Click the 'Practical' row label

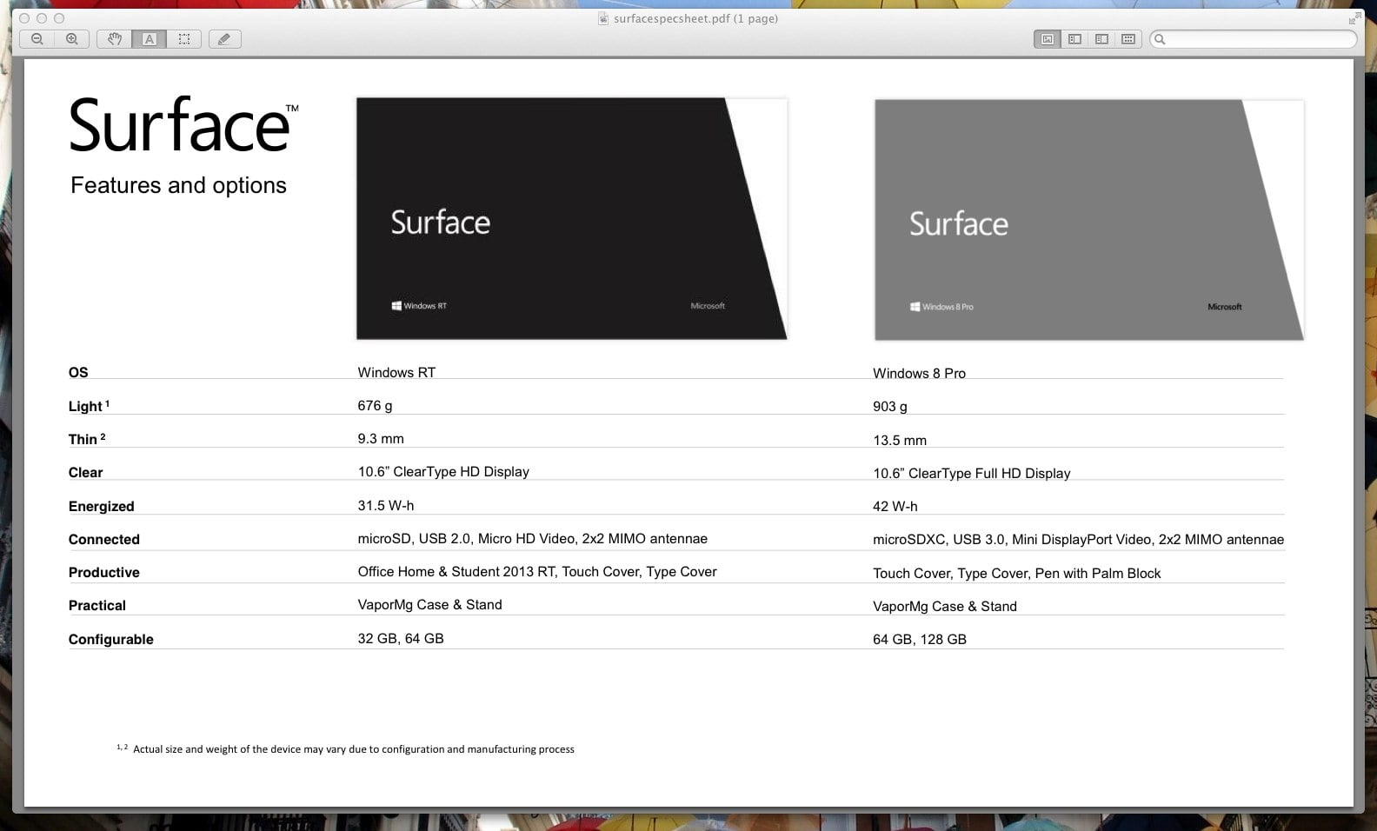(96, 605)
